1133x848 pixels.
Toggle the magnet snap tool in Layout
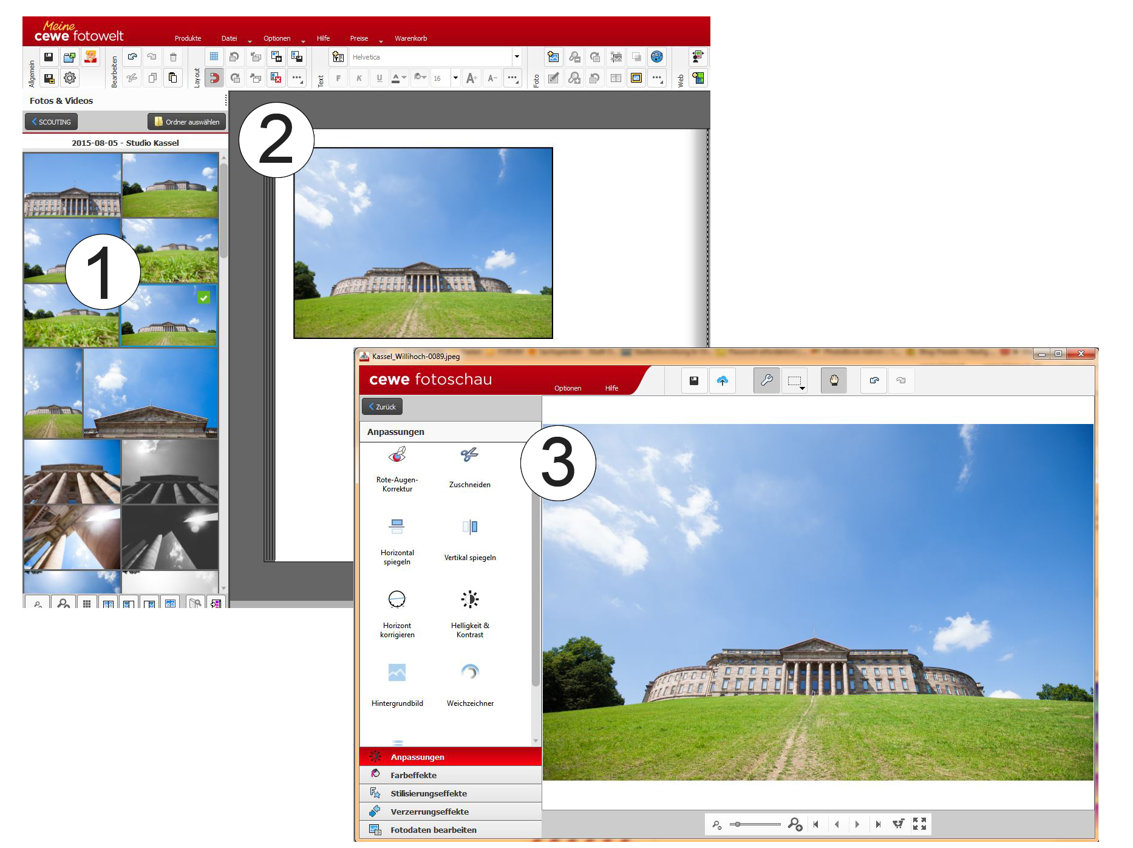pyautogui.click(x=214, y=78)
